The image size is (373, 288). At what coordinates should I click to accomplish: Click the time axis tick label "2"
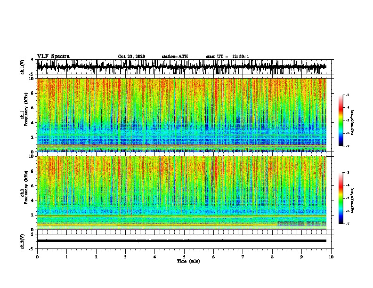click(x=96, y=257)
